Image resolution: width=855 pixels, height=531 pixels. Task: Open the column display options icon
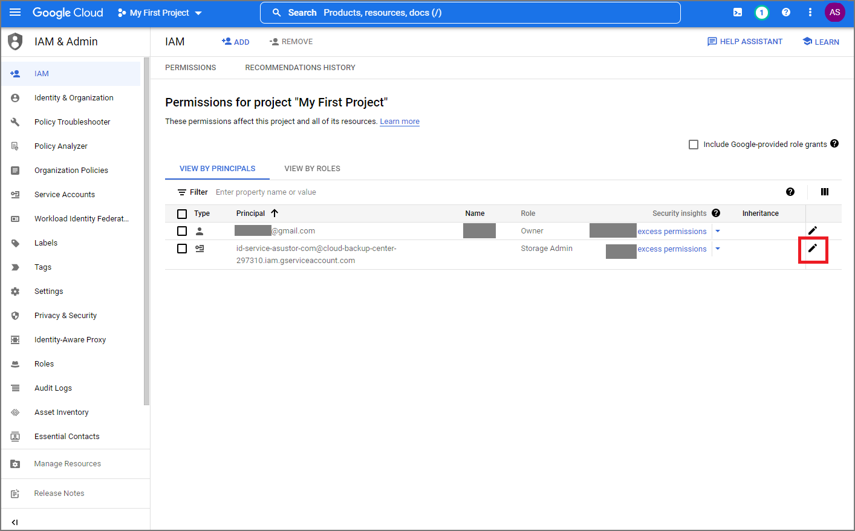pyautogui.click(x=825, y=192)
